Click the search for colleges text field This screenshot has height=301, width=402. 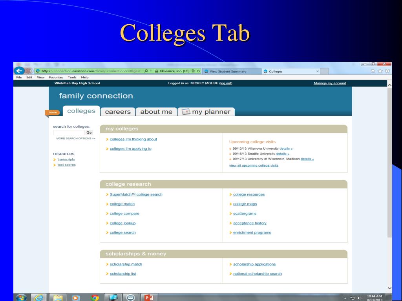click(69, 132)
